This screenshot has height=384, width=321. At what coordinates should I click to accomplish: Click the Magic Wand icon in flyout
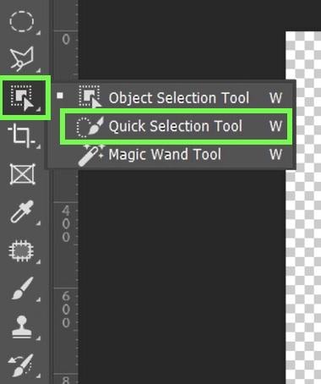[x=90, y=155]
